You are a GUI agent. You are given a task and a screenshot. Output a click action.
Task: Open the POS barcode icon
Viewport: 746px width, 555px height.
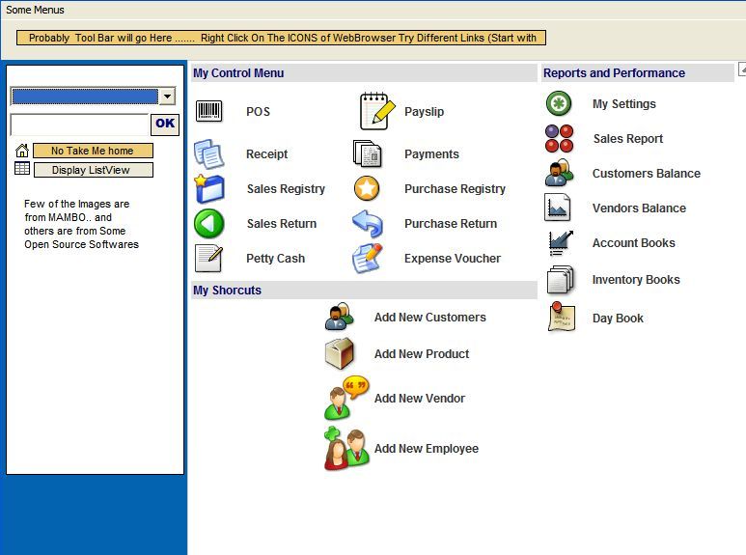point(208,111)
